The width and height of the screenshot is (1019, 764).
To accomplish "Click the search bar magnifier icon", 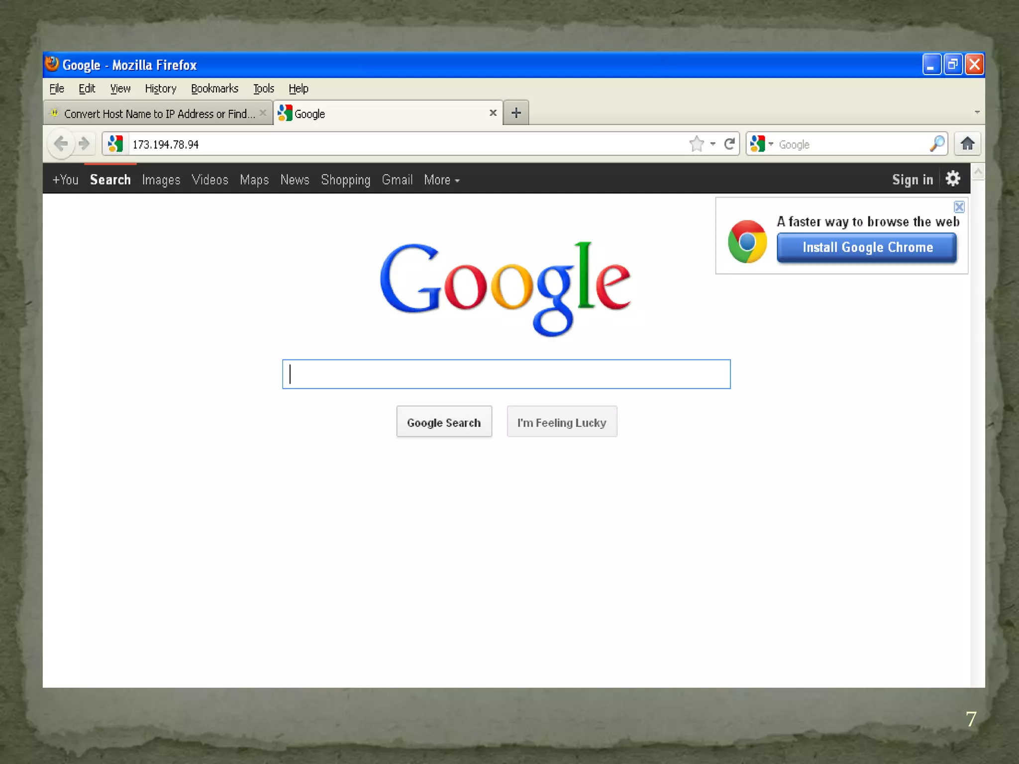I will 937,144.
